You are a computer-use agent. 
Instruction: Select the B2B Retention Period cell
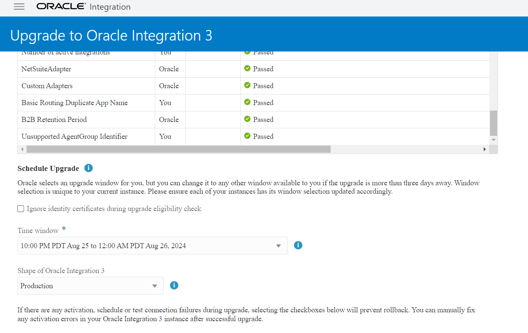86,119
